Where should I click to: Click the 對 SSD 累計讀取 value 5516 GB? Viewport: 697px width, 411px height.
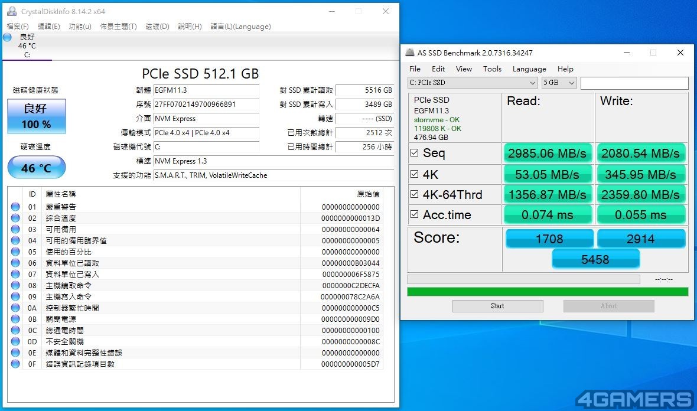(365, 90)
